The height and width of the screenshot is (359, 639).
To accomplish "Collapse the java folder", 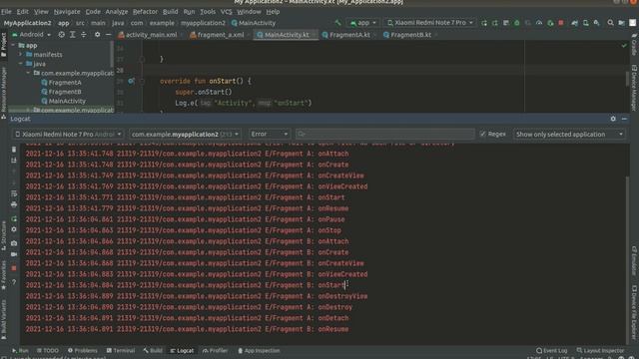I will tap(20, 64).
